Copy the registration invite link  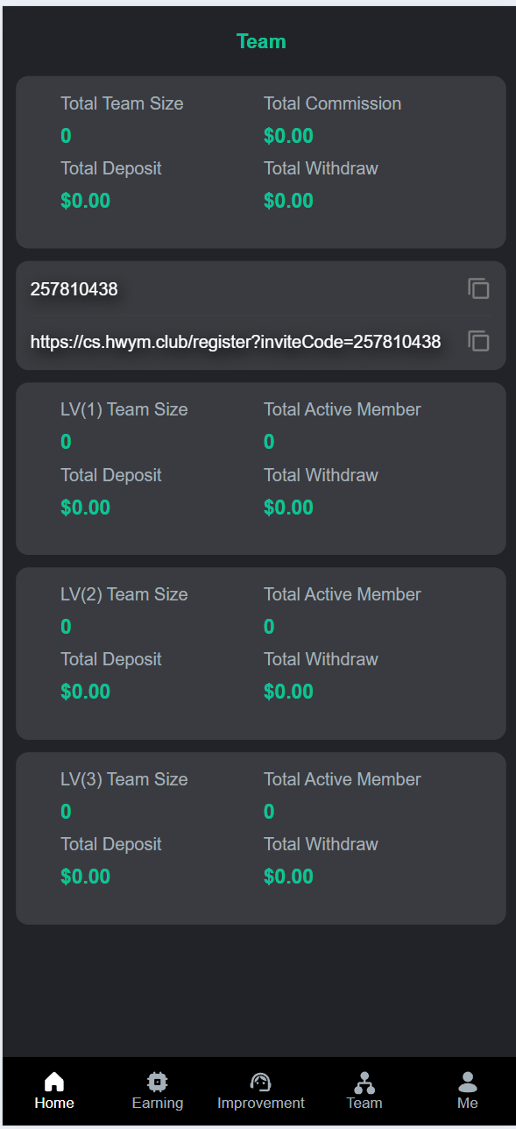[x=478, y=341]
